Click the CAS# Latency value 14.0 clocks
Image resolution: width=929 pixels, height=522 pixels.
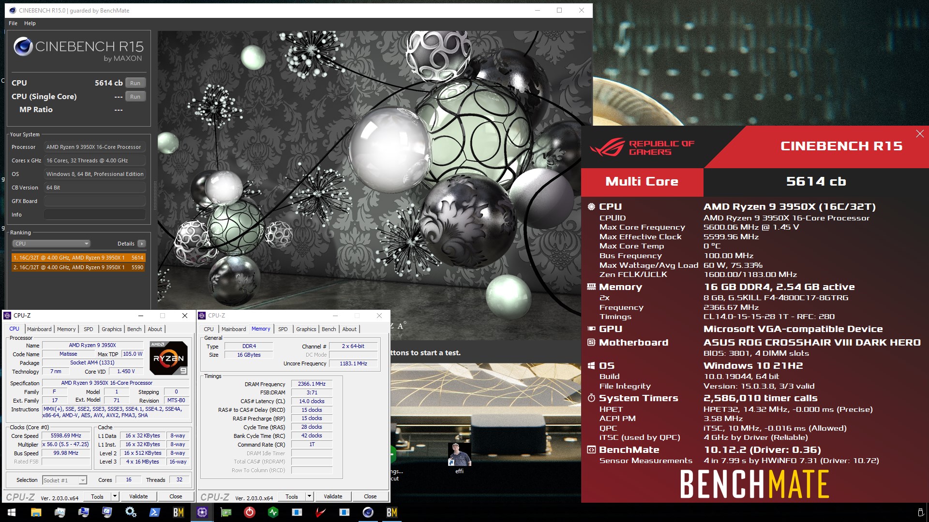(x=312, y=401)
